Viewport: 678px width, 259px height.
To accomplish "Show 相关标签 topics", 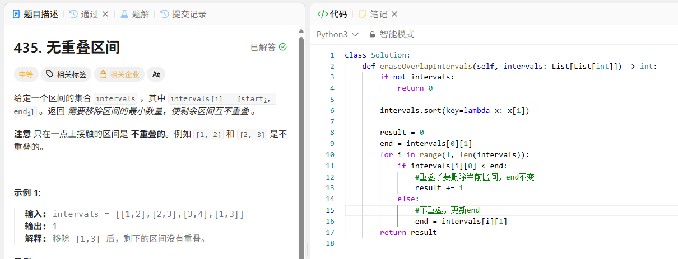I will (66, 74).
